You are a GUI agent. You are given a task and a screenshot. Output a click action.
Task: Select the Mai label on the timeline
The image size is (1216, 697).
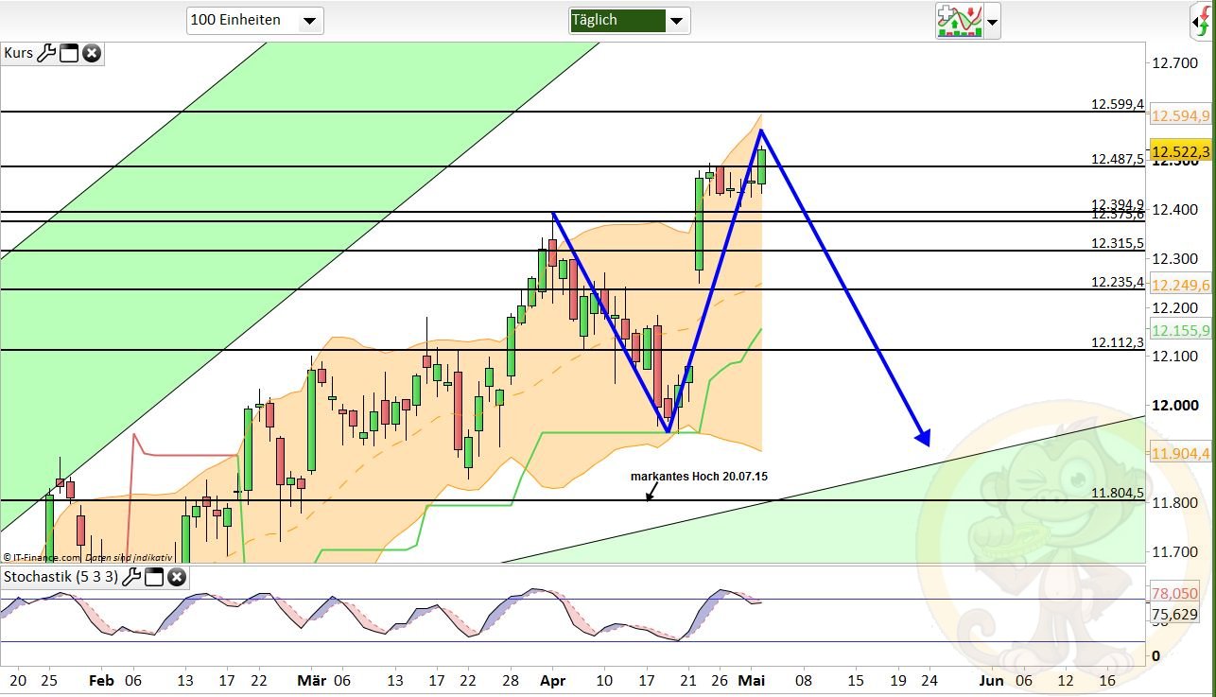[x=753, y=680]
